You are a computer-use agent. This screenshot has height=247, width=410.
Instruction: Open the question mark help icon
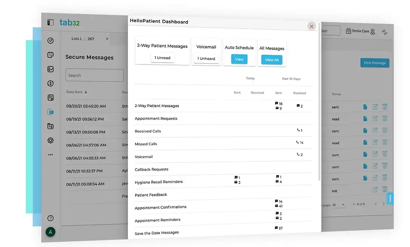click(51, 218)
